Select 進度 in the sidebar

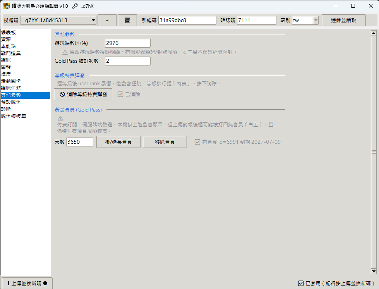(26, 74)
